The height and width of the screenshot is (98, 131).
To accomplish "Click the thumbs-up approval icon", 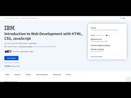I will coord(107,35).
